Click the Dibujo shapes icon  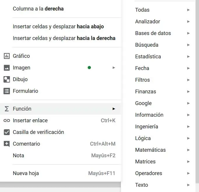point(6,79)
